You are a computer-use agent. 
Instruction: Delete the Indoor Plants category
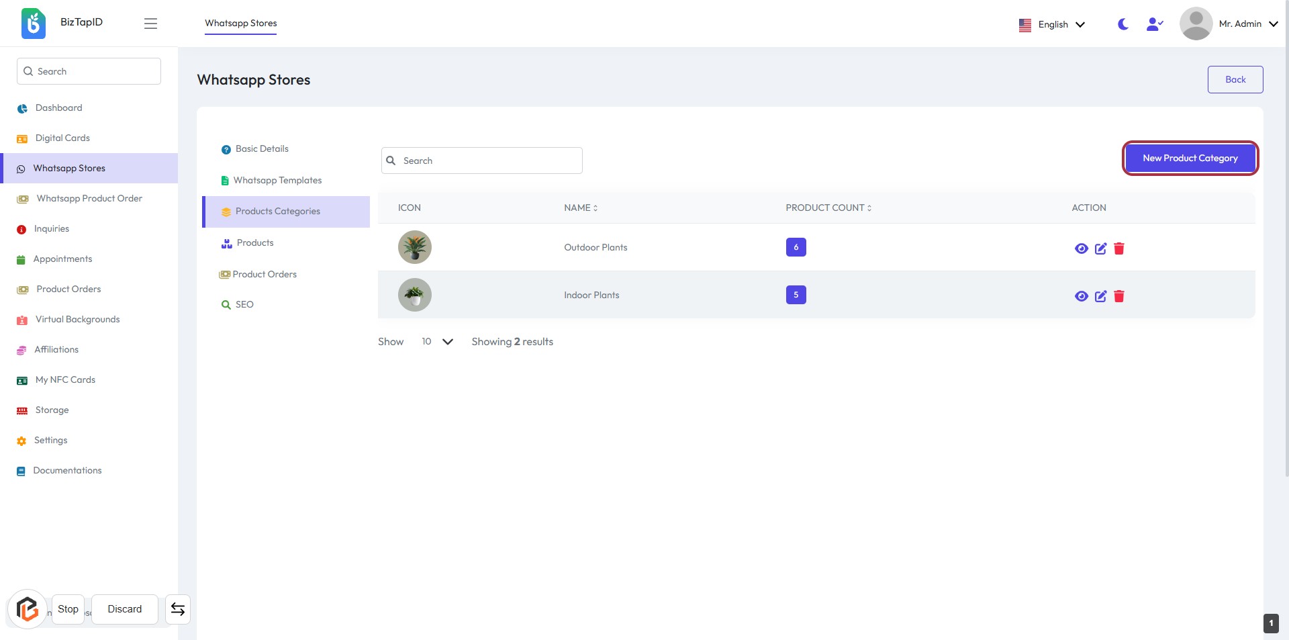pyautogui.click(x=1119, y=296)
